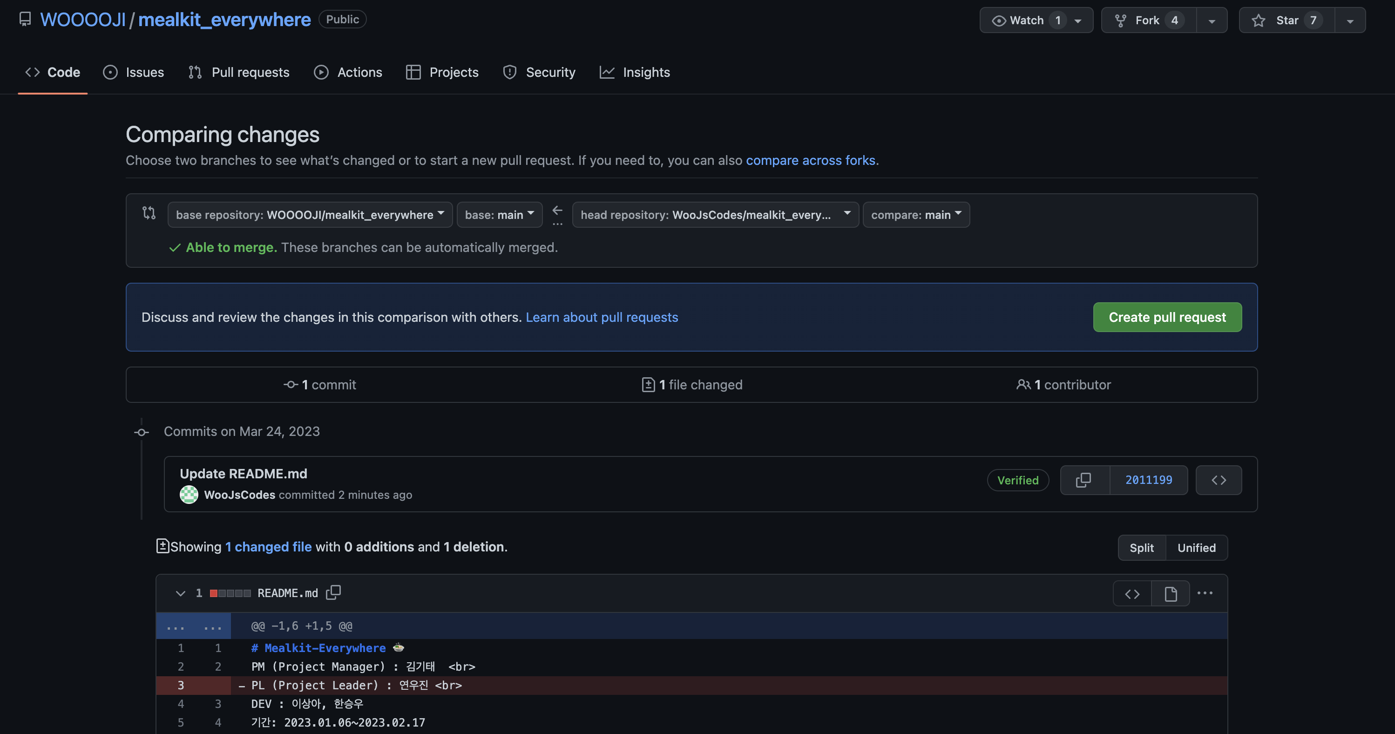This screenshot has width=1395, height=734.
Task: Open the compare: main branch dropdown
Action: tap(916, 215)
